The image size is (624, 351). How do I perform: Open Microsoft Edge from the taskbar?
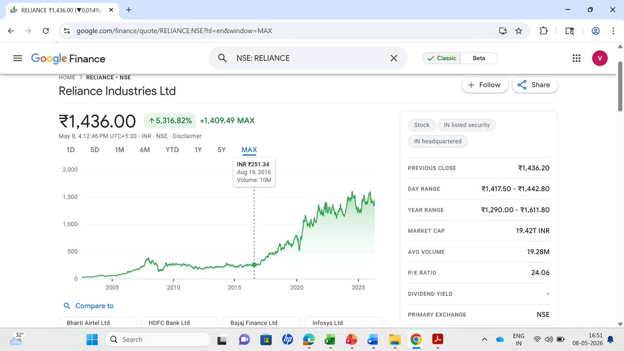(308, 340)
